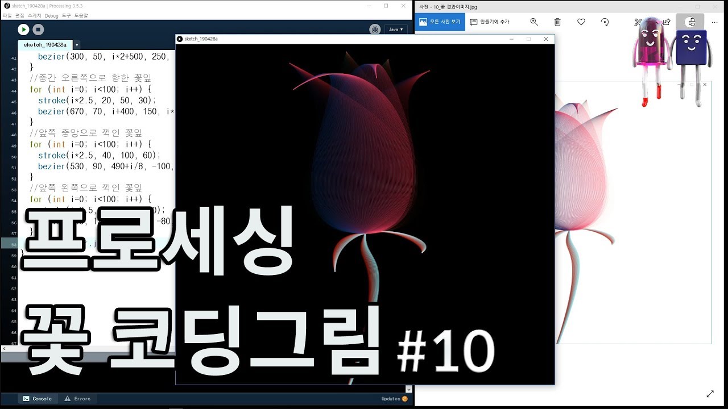This screenshot has height=409, width=728.
Task: Open the more options ellipsis in Photos
Action: coord(715,22)
